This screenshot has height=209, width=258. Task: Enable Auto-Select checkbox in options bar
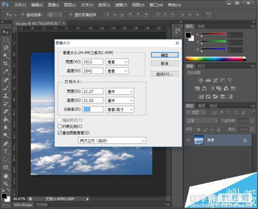(x=23, y=15)
